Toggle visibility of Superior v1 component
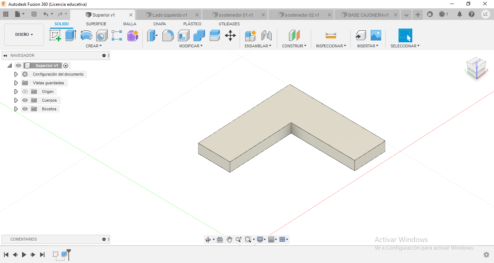This screenshot has width=494, height=263. 18,65
